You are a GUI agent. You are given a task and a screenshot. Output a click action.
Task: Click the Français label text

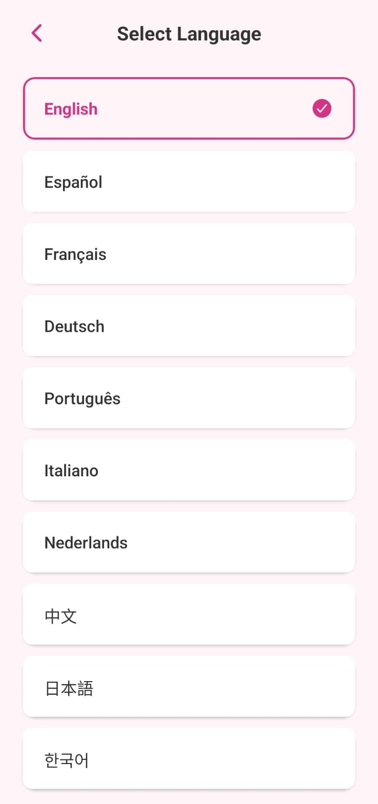[75, 254]
